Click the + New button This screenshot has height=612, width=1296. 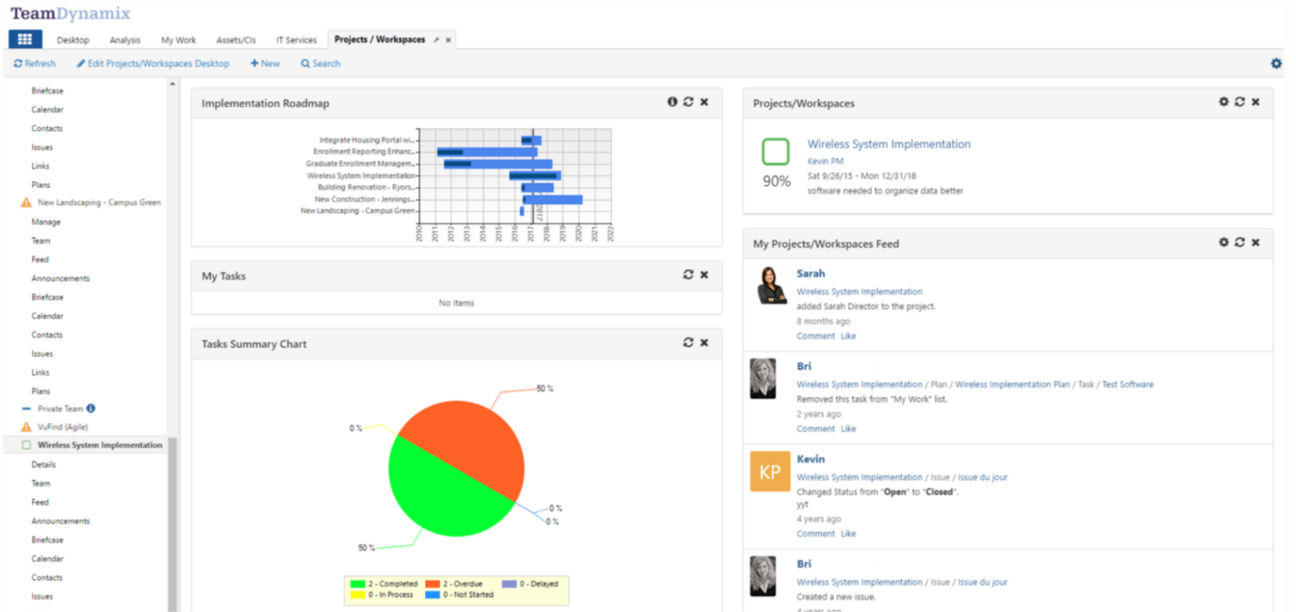click(265, 63)
